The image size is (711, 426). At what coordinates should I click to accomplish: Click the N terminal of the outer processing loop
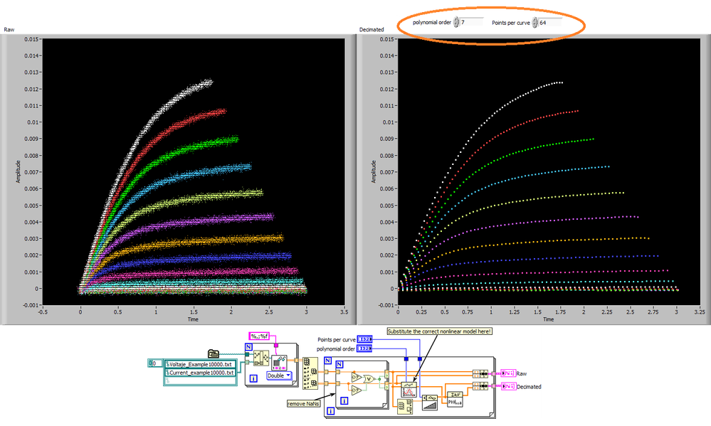[328, 361]
